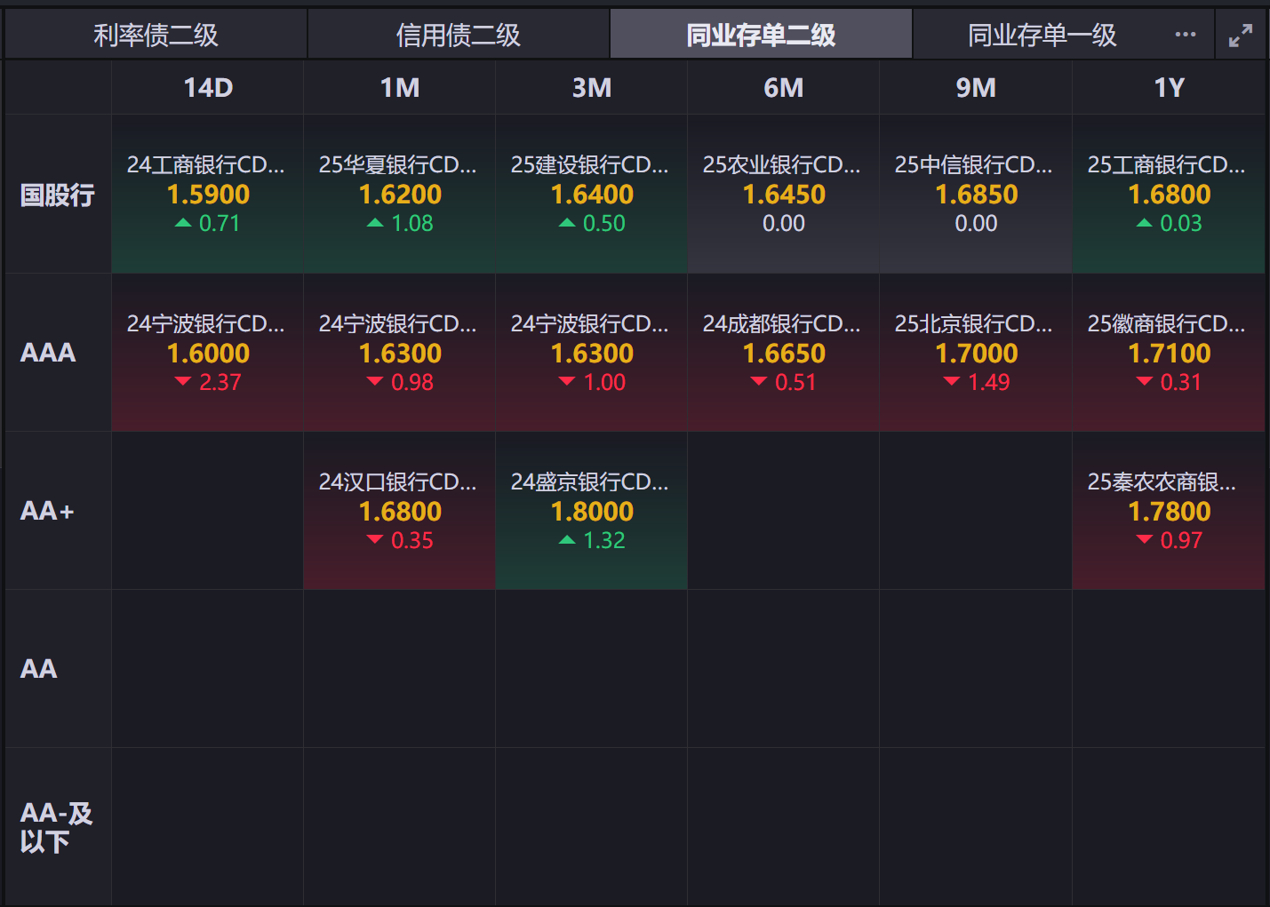1270x907 pixels.
Task: Click the 3M column header
Action: pos(592,88)
